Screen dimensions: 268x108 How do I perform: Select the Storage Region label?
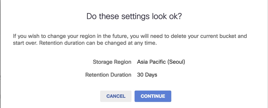(x=112, y=62)
